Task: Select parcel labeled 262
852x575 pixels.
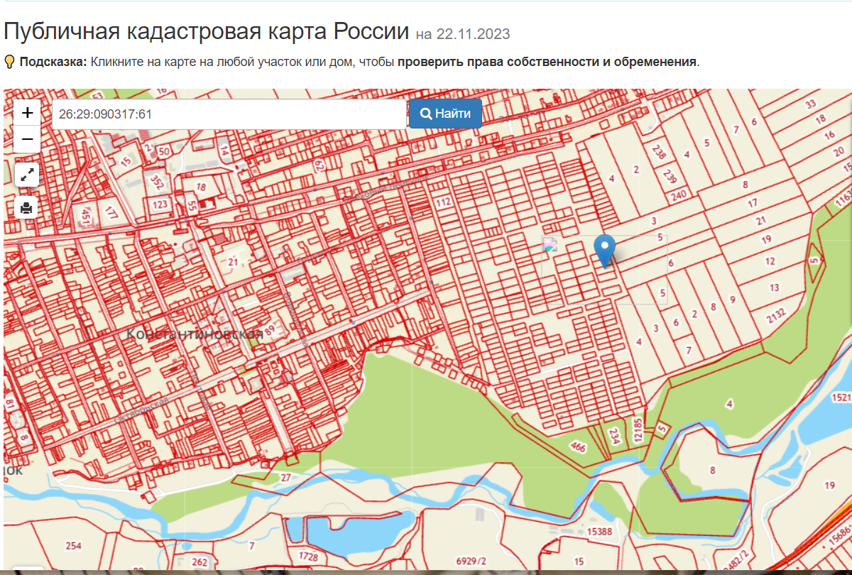Action: [200, 562]
